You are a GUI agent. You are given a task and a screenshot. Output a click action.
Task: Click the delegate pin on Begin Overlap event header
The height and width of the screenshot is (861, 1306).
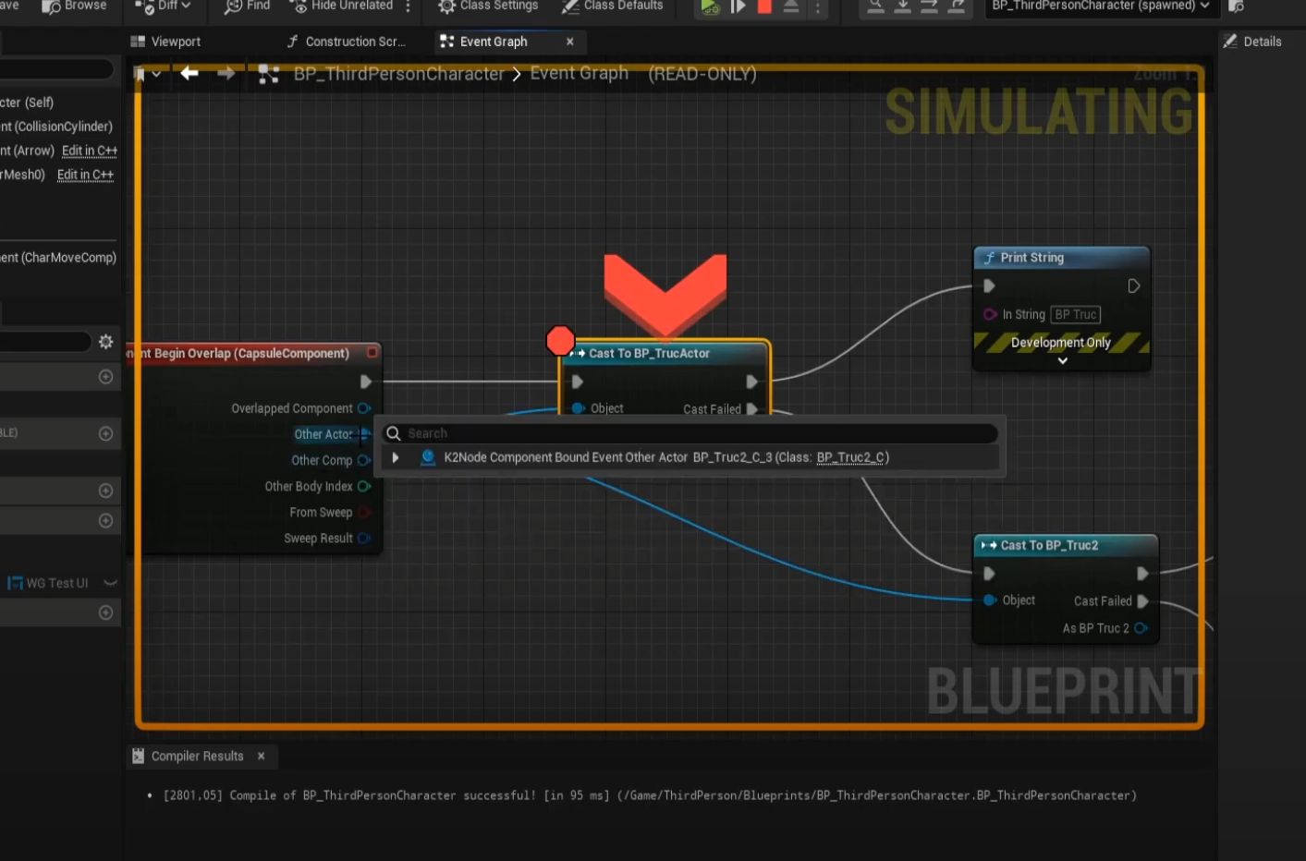(372, 353)
